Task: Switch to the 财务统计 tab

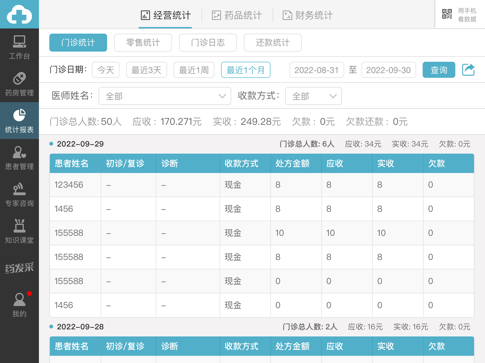Action: click(307, 15)
